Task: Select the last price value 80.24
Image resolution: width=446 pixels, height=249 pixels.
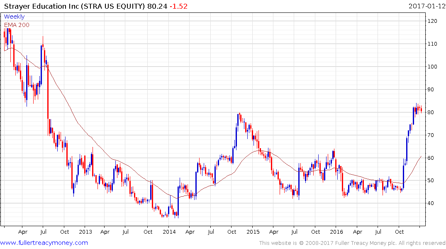Action: [x=157, y=6]
